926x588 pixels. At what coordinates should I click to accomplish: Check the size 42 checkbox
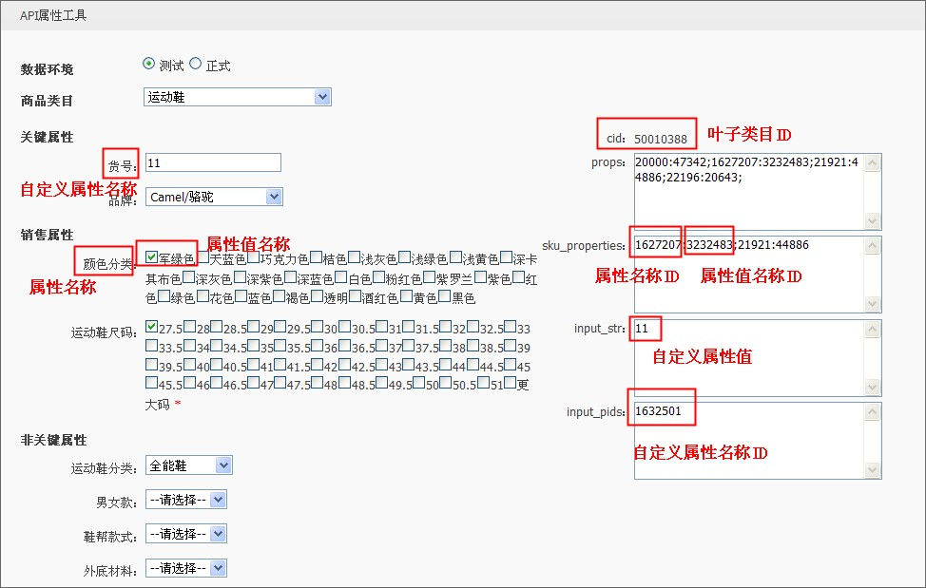tap(318, 365)
